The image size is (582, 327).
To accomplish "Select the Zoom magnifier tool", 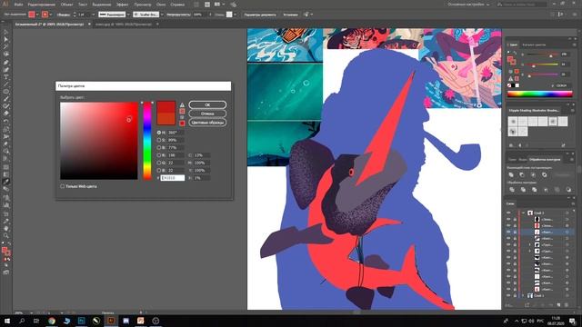I will click(x=6, y=235).
